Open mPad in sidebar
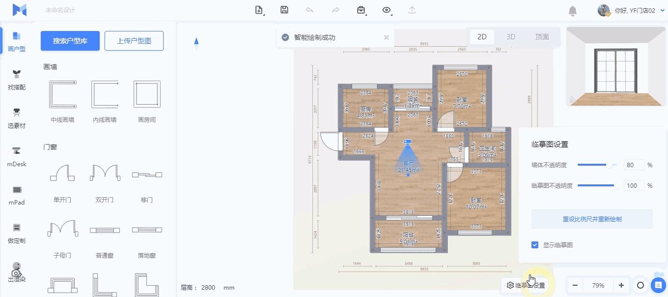668x297 pixels. pos(17,195)
